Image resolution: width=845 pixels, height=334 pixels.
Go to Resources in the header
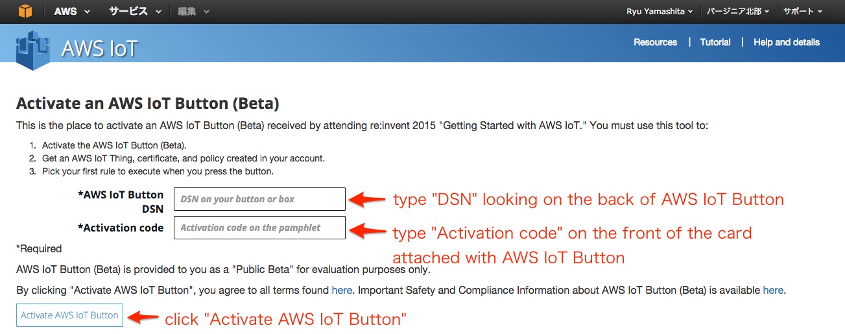coord(656,42)
